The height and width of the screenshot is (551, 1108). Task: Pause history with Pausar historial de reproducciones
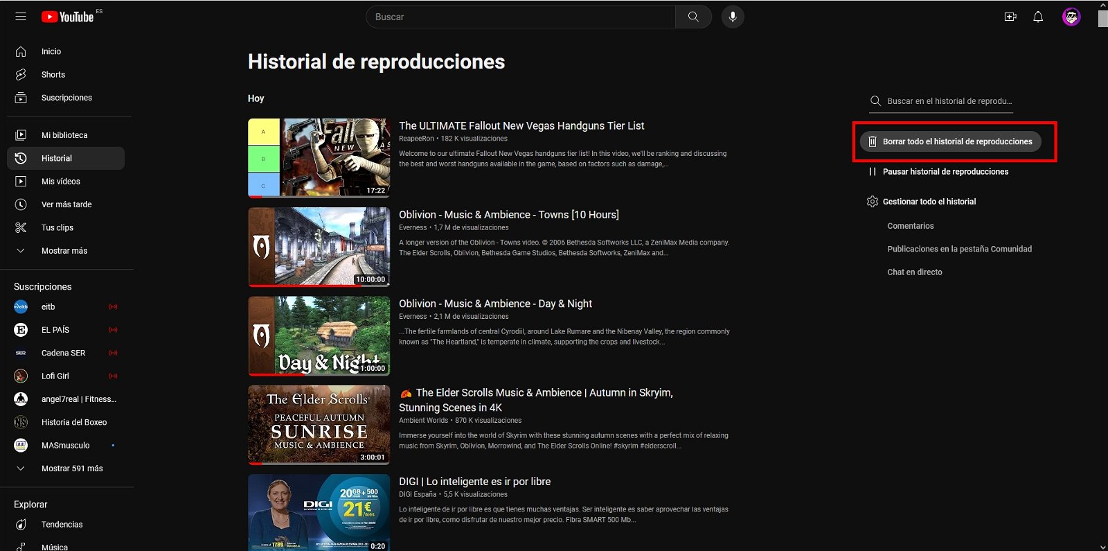coord(938,171)
